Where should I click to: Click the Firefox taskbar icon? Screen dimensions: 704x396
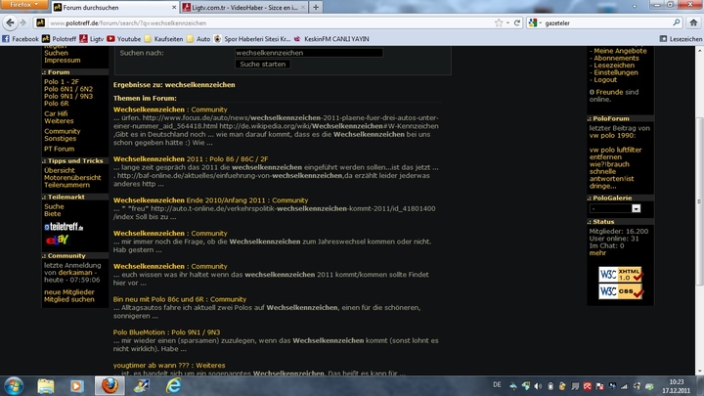click(x=110, y=386)
